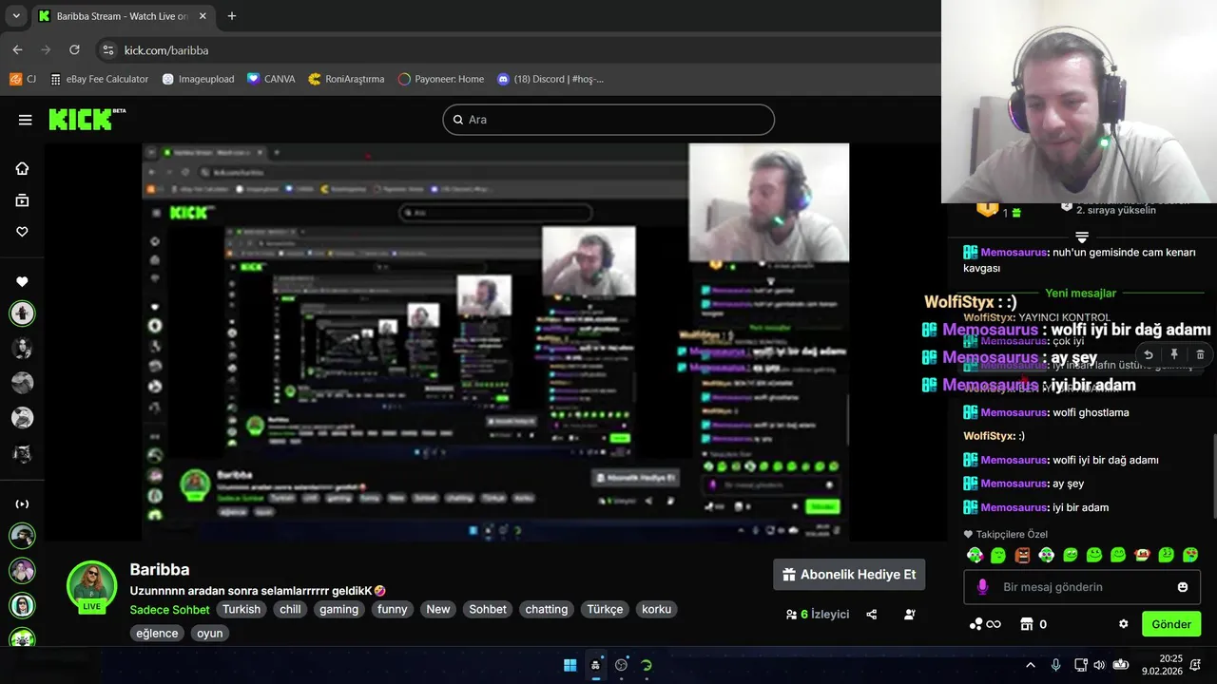Show hidden system tray icons
The height and width of the screenshot is (684, 1217).
1030,665
